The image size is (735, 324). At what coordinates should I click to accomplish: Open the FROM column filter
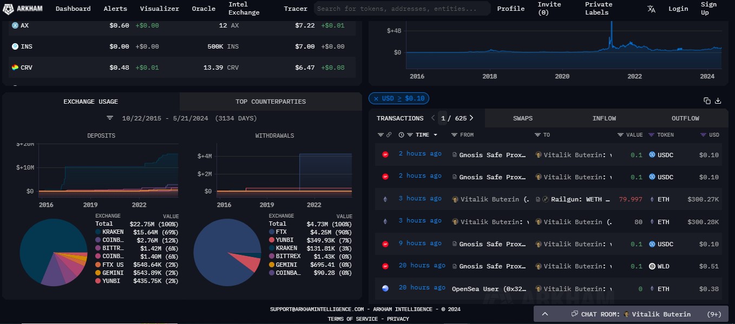(455, 135)
